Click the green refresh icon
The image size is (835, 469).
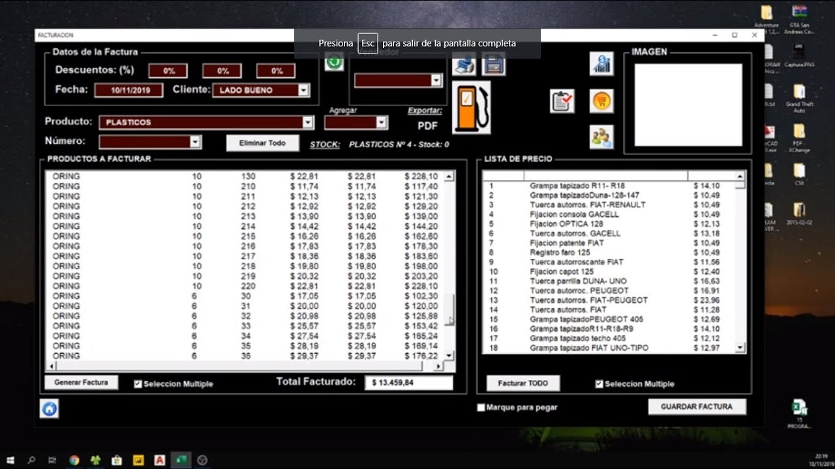334,62
